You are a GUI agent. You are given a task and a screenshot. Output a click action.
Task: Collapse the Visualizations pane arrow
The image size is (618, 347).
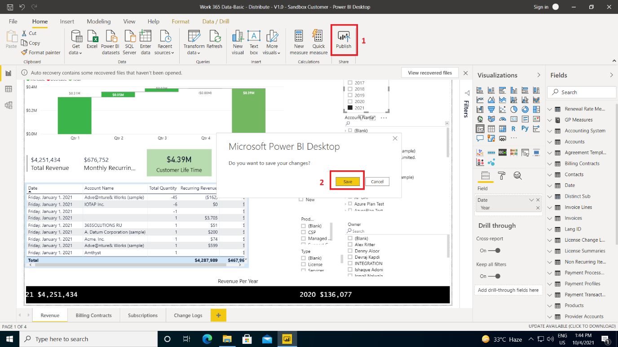(539, 75)
